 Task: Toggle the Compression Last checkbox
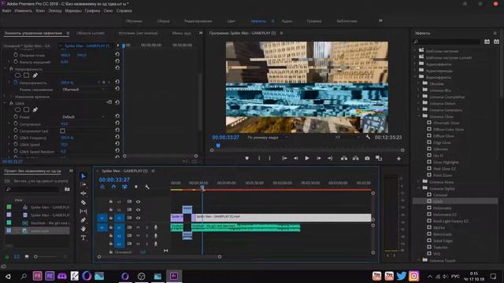63,130
